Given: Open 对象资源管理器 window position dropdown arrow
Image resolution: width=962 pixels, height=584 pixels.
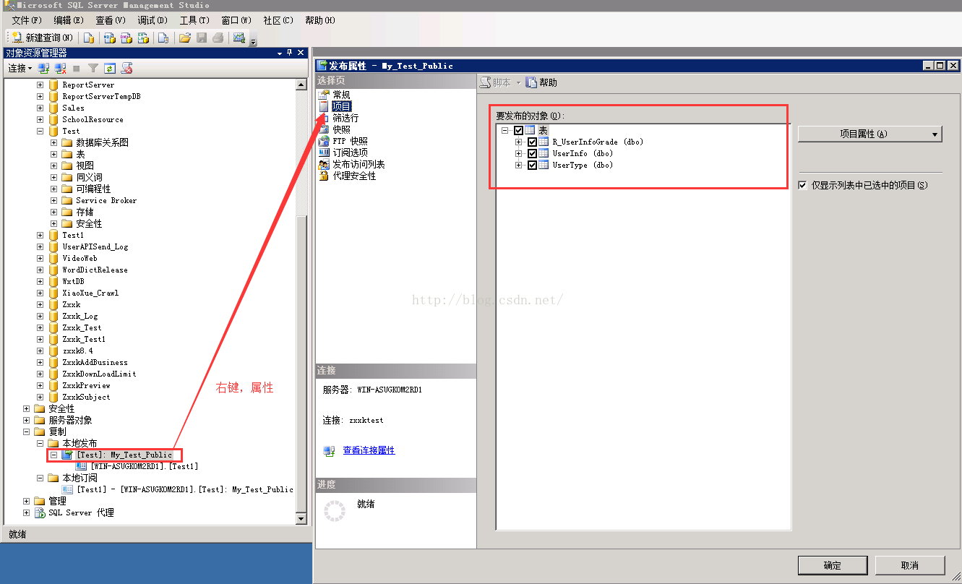Looking at the screenshot, I should click(x=280, y=53).
